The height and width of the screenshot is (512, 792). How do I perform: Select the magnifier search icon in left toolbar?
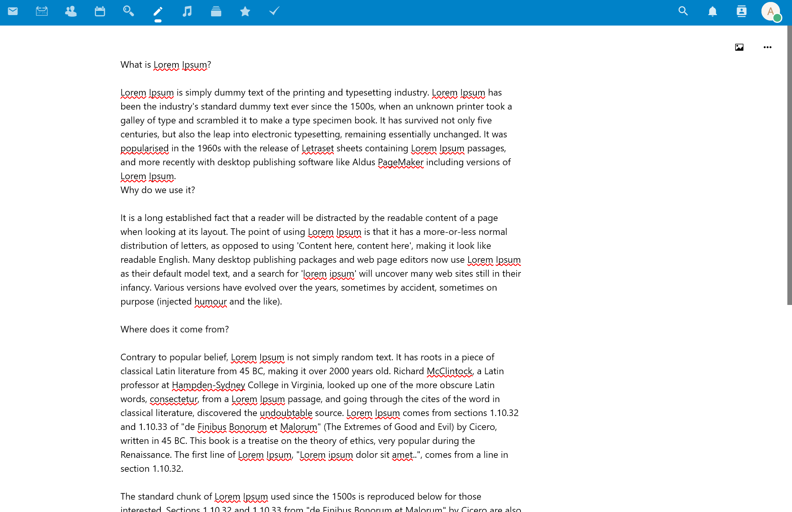(129, 12)
